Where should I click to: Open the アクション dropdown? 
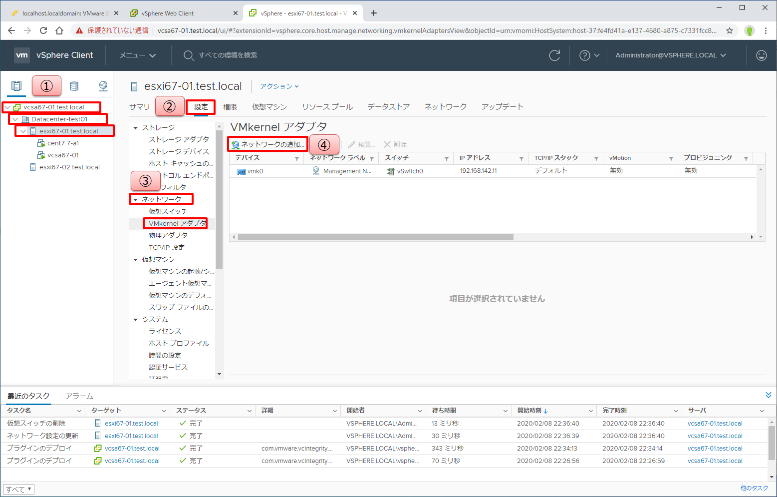pos(279,86)
